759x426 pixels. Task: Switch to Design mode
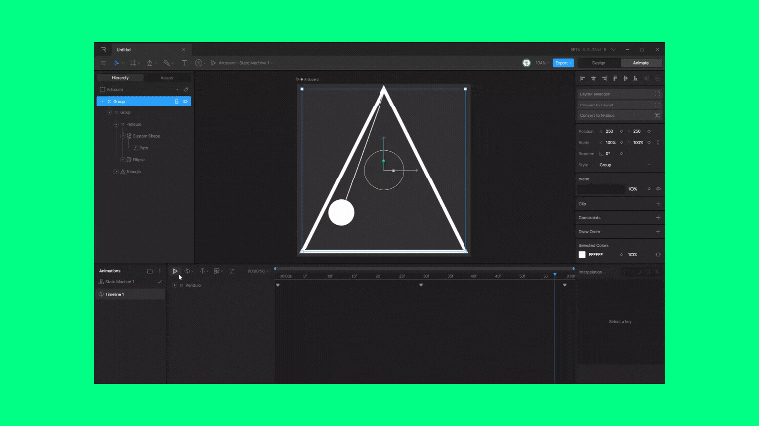coord(598,63)
